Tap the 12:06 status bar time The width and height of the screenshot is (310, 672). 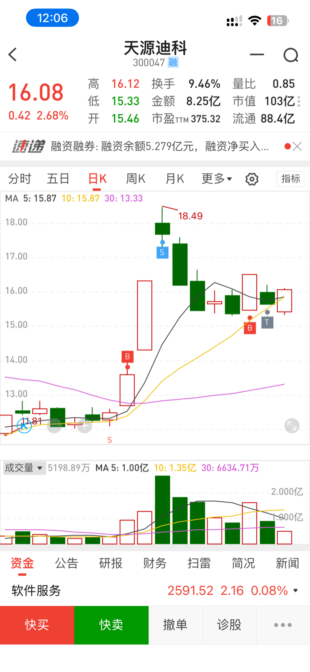[x=52, y=18]
